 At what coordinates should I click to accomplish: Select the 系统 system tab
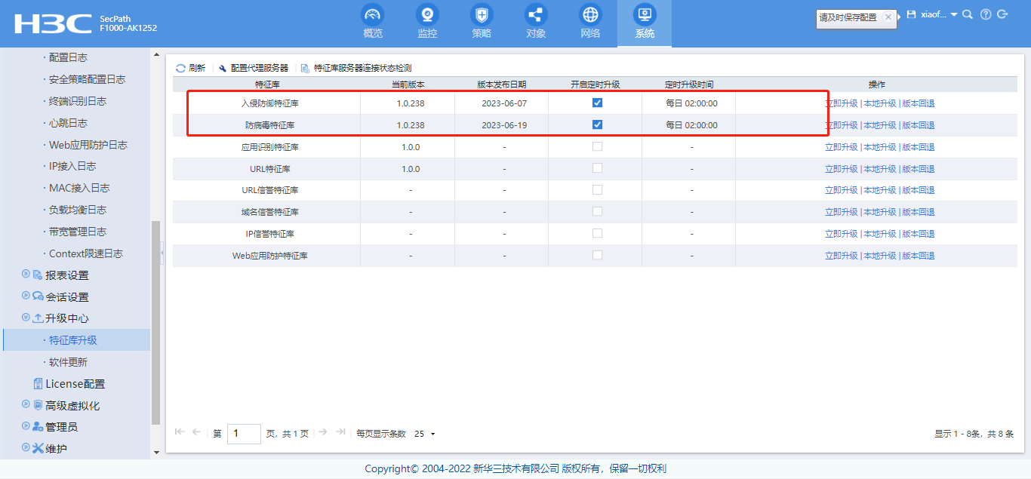[645, 23]
